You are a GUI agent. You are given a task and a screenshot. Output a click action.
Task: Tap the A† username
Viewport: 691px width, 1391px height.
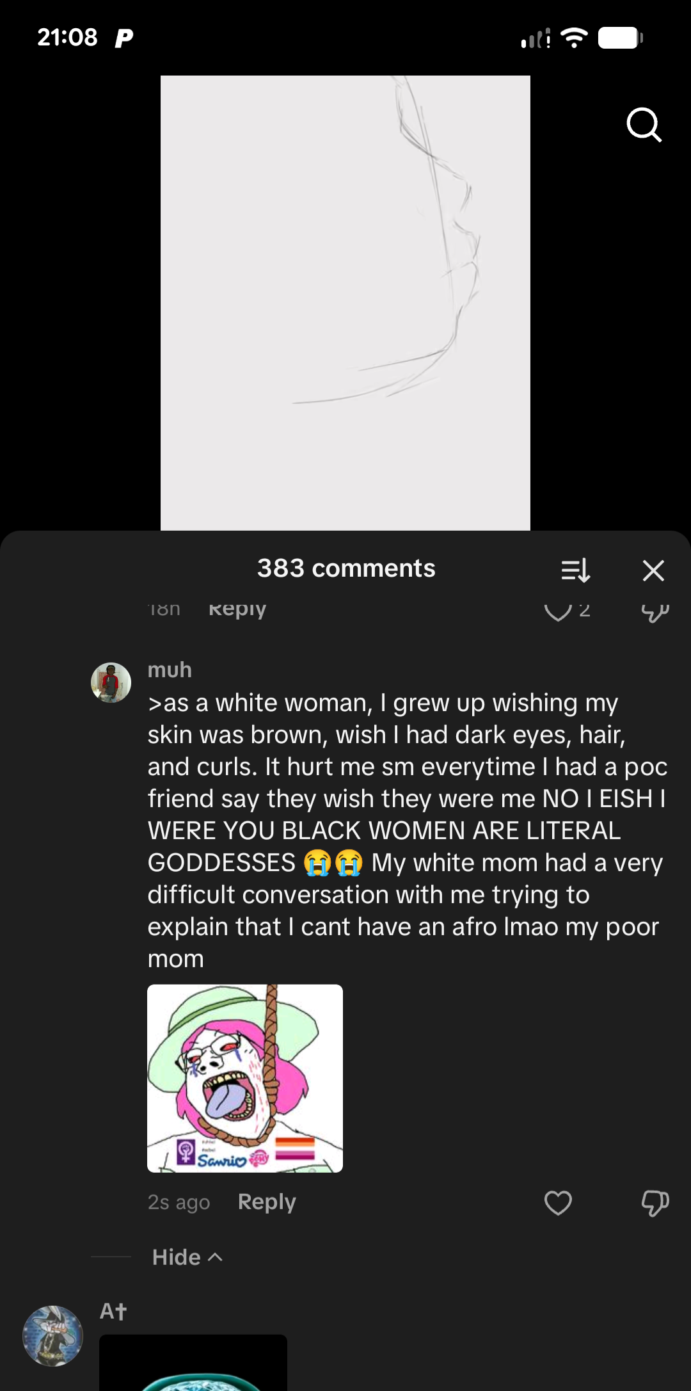coord(113,1311)
